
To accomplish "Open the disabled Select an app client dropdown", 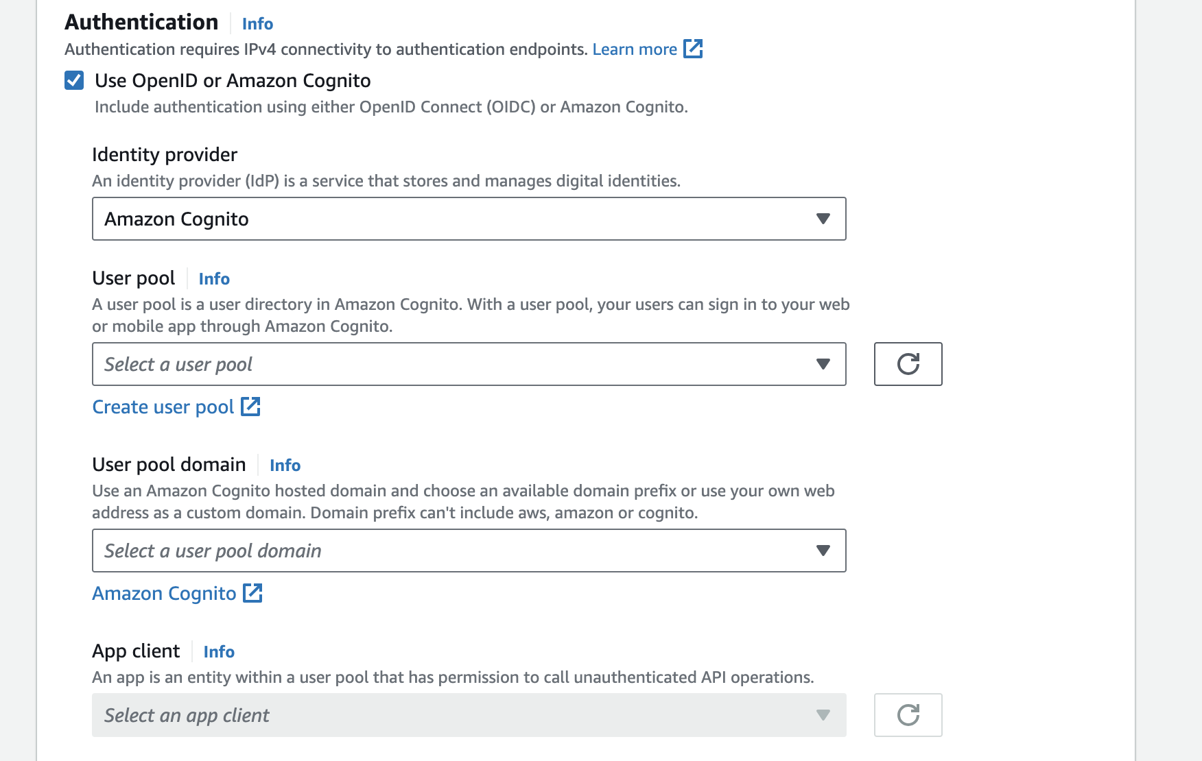I will 469,715.
